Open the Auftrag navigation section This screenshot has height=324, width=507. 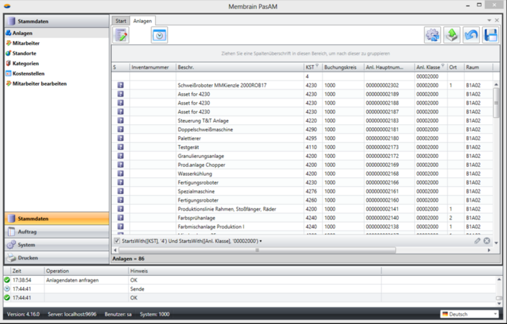[57, 232]
